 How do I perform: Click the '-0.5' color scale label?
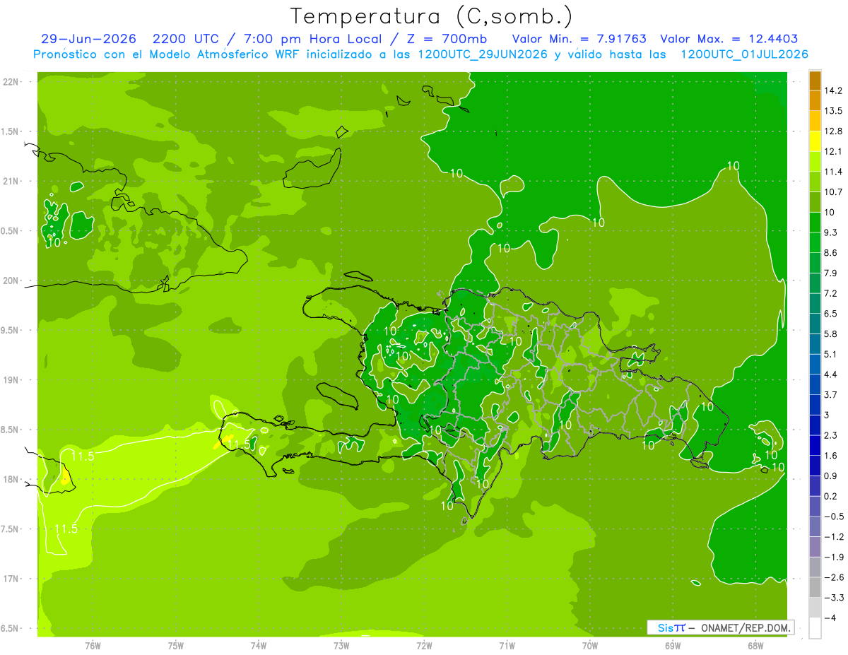point(834,517)
